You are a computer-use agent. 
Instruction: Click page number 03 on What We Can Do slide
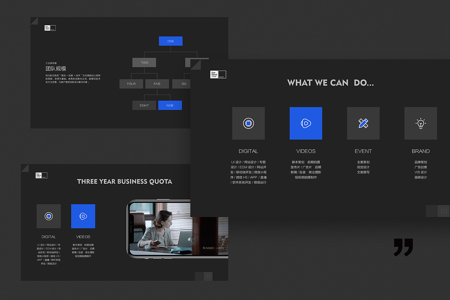444,211
